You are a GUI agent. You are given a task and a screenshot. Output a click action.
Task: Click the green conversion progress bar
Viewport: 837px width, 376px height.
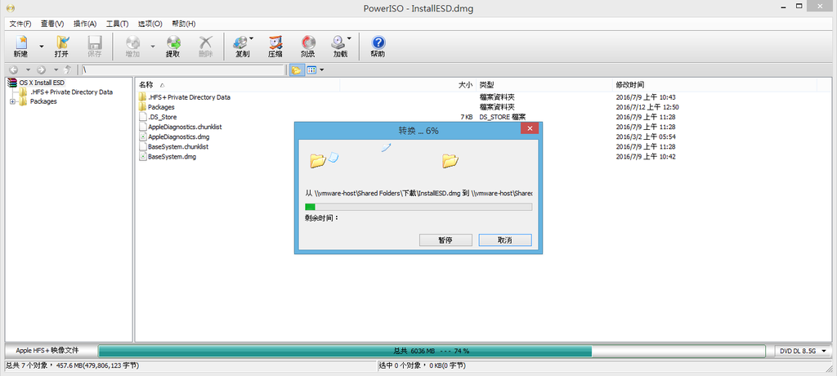point(418,207)
